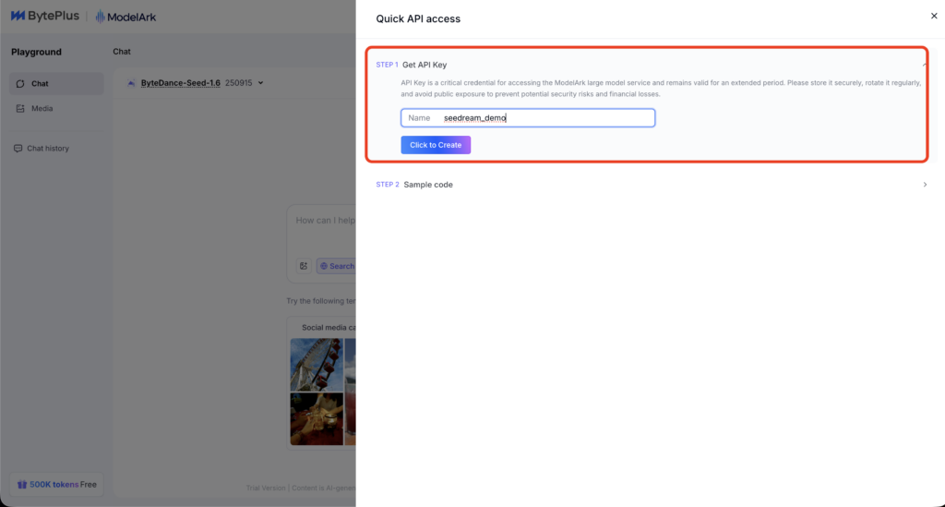Open Chat history from sidebar

(x=48, y=149)
